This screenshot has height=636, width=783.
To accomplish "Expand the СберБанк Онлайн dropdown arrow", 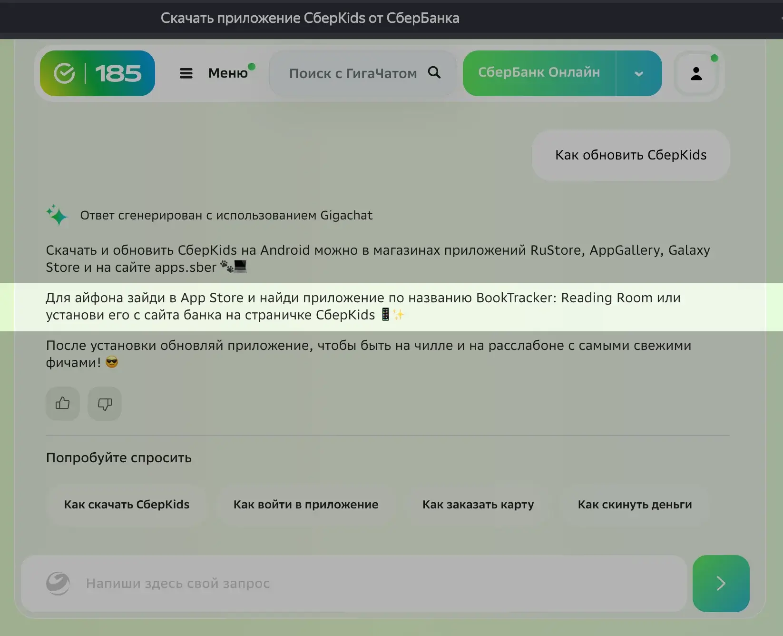I will pos(639,74).
